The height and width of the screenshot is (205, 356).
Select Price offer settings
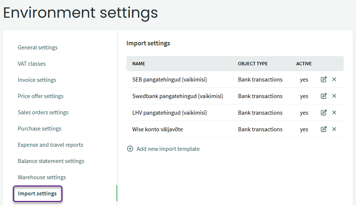pos(41,96)
